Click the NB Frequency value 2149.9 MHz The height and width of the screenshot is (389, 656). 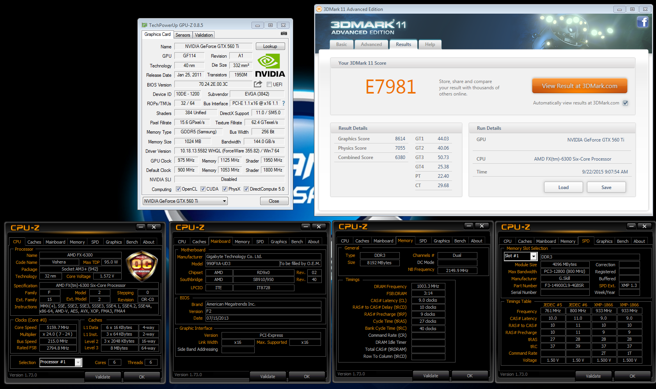pyautogui.click(x=457, y=270)
